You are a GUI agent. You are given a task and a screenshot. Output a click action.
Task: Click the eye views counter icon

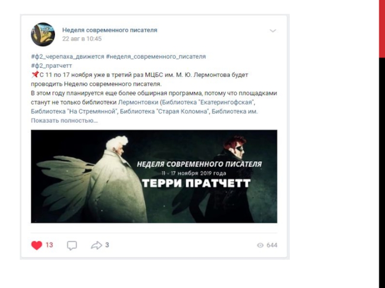260,245
